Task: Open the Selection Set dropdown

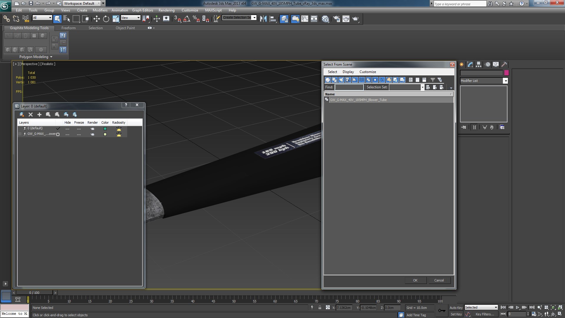Action: [x=422, y=87]
